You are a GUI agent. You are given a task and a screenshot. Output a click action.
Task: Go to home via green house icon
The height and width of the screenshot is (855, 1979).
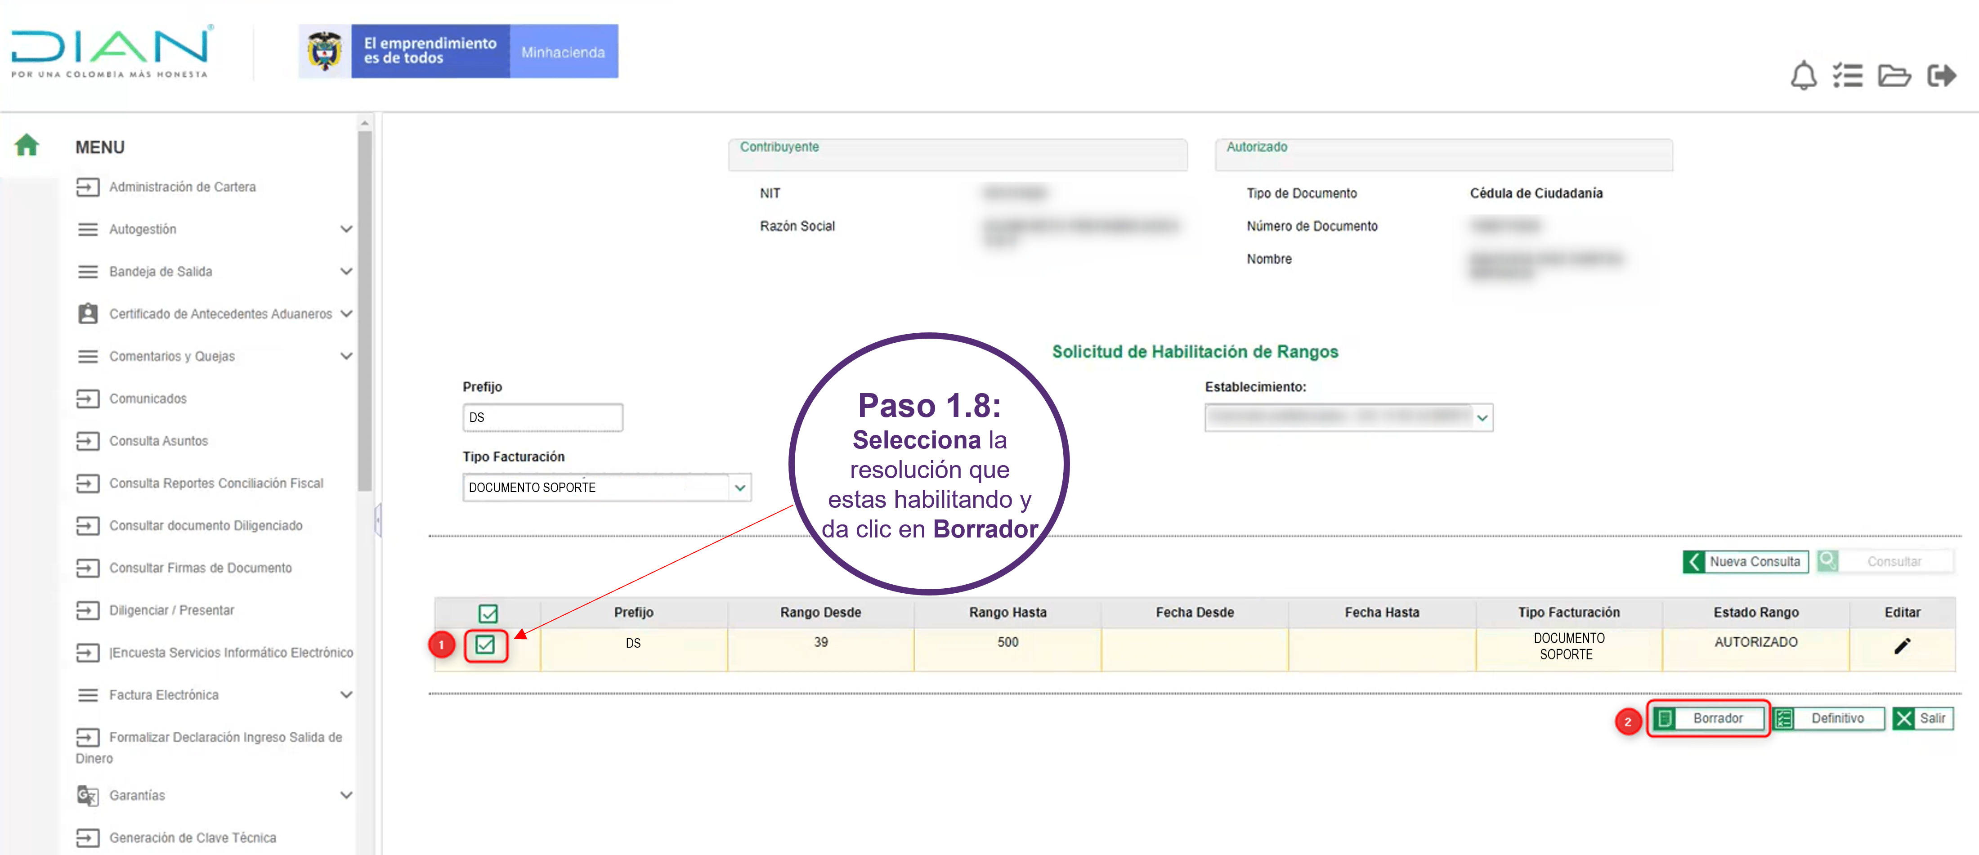27,144
